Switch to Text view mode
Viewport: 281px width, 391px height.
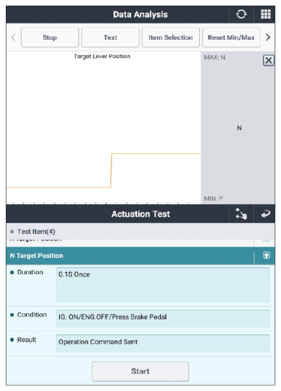coord(110,37)
